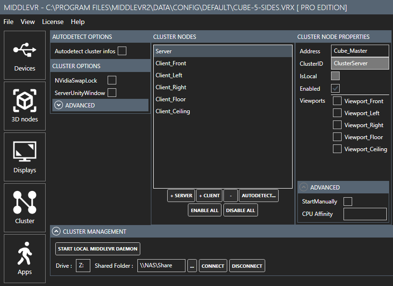This screenshot has width=393, height=286.
Task: Click the minus button to remove node
Action: coord(231,196)
